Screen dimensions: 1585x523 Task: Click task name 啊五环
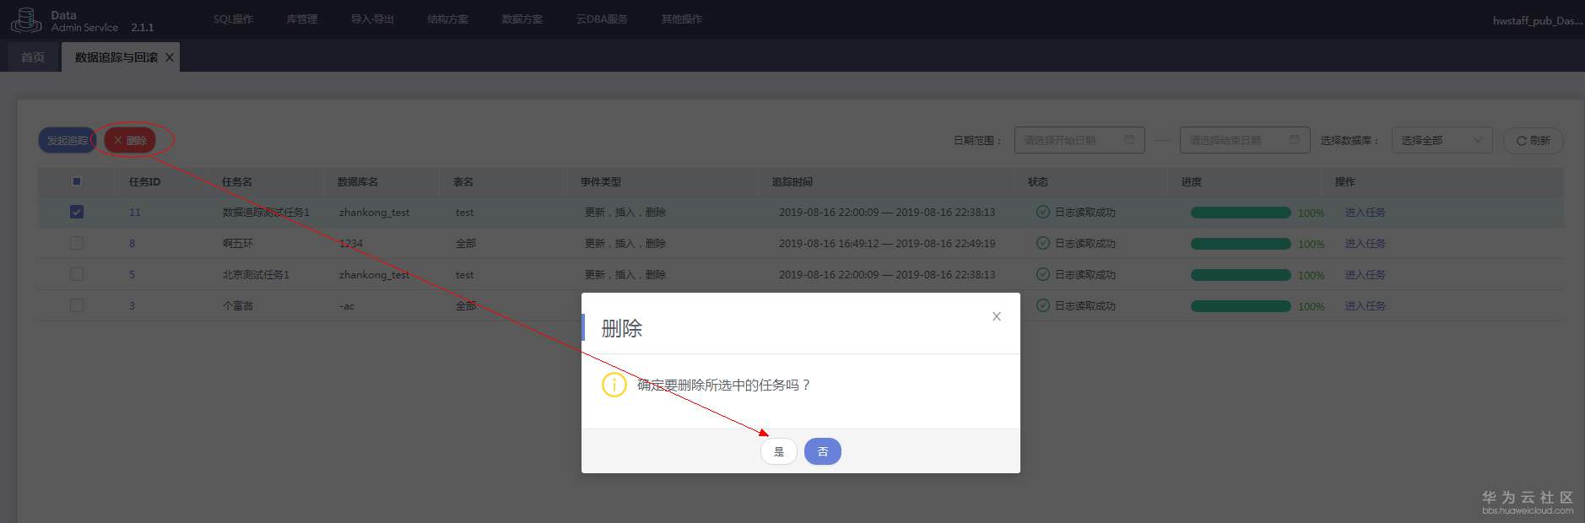point(238,244)
